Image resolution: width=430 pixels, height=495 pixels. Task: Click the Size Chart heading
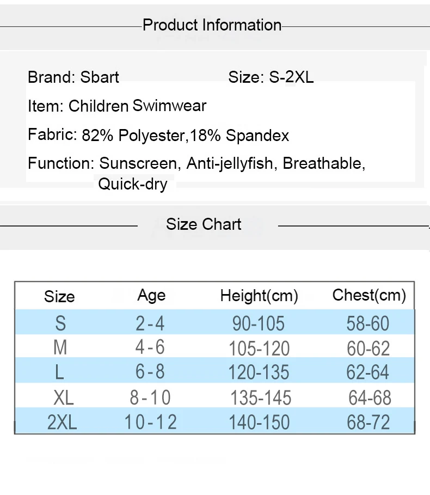pos(204,224)
